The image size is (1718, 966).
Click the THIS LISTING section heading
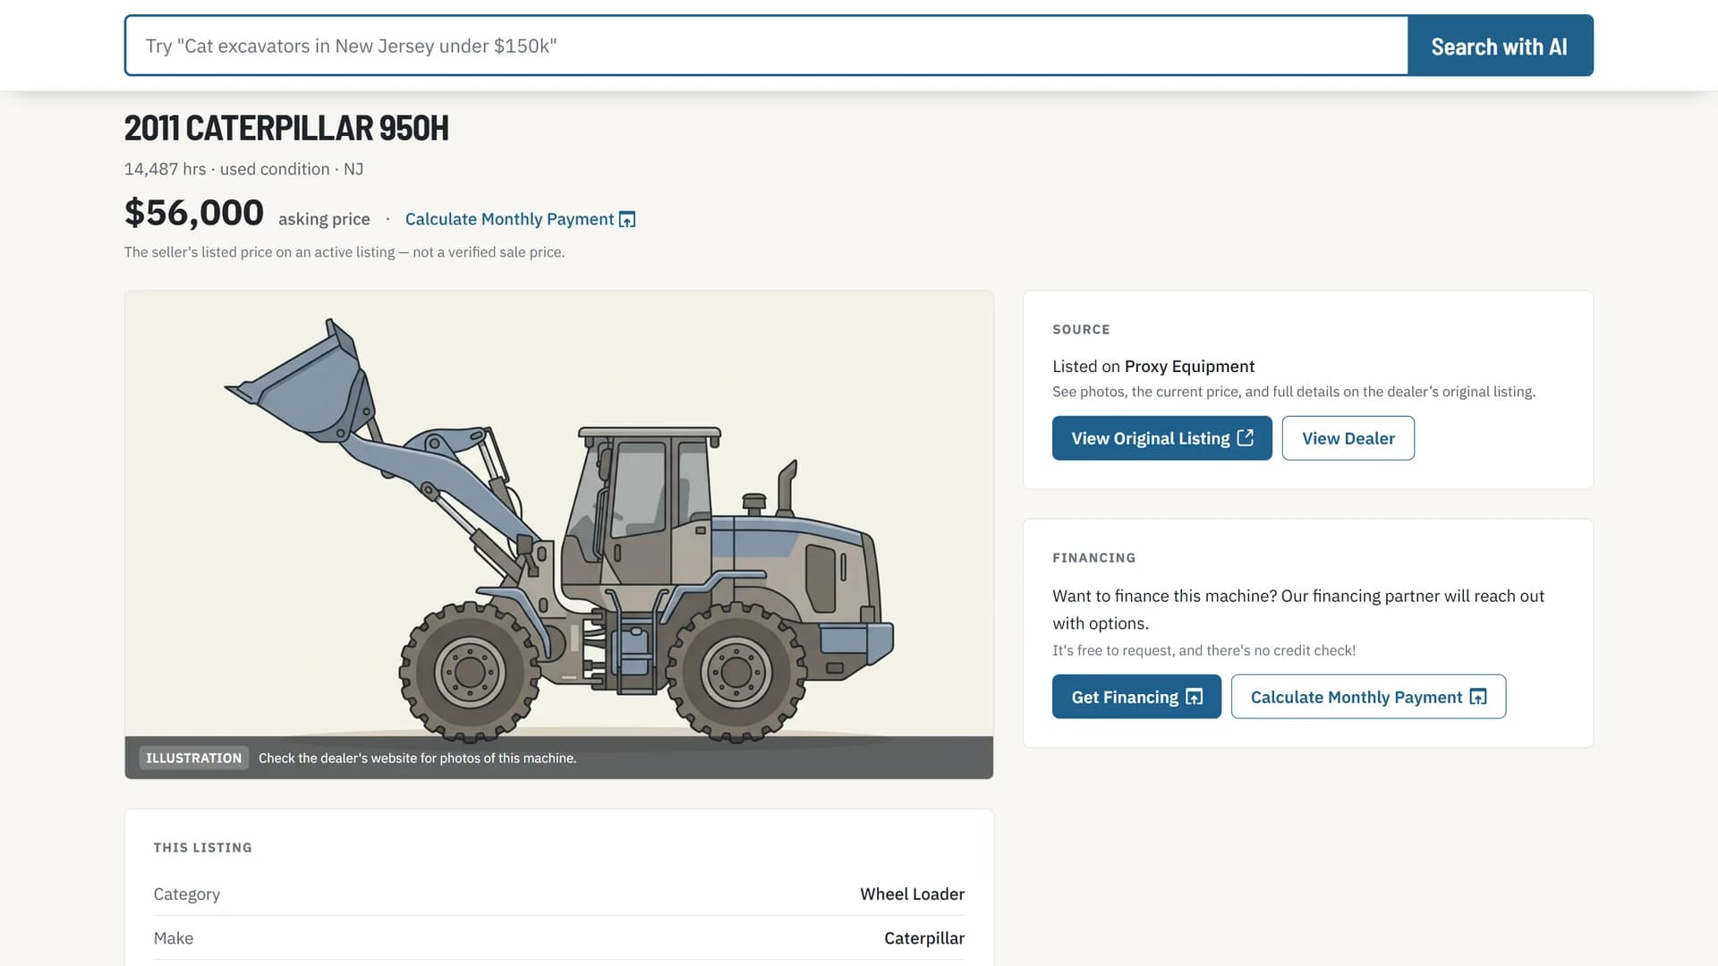tap(202, 847)
